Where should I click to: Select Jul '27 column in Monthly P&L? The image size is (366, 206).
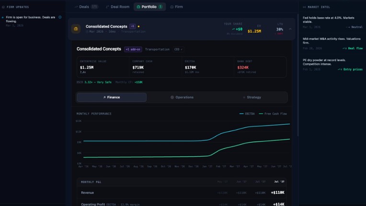[279, 182]
